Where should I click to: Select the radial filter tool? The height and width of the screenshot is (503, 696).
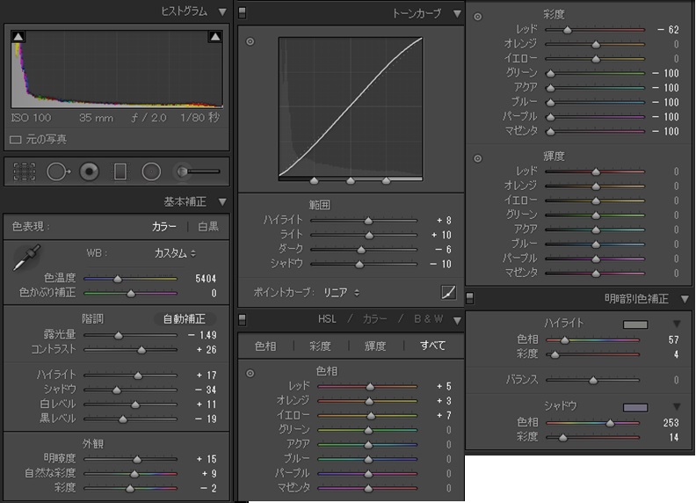point(151,171)
